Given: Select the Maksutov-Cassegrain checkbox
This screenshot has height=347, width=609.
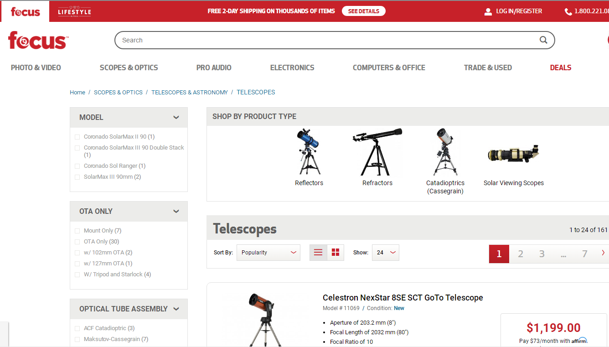Looking at the screenshot, I should (x=77, y=339).
